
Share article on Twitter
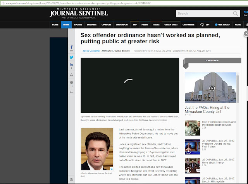tap(71, 57)
